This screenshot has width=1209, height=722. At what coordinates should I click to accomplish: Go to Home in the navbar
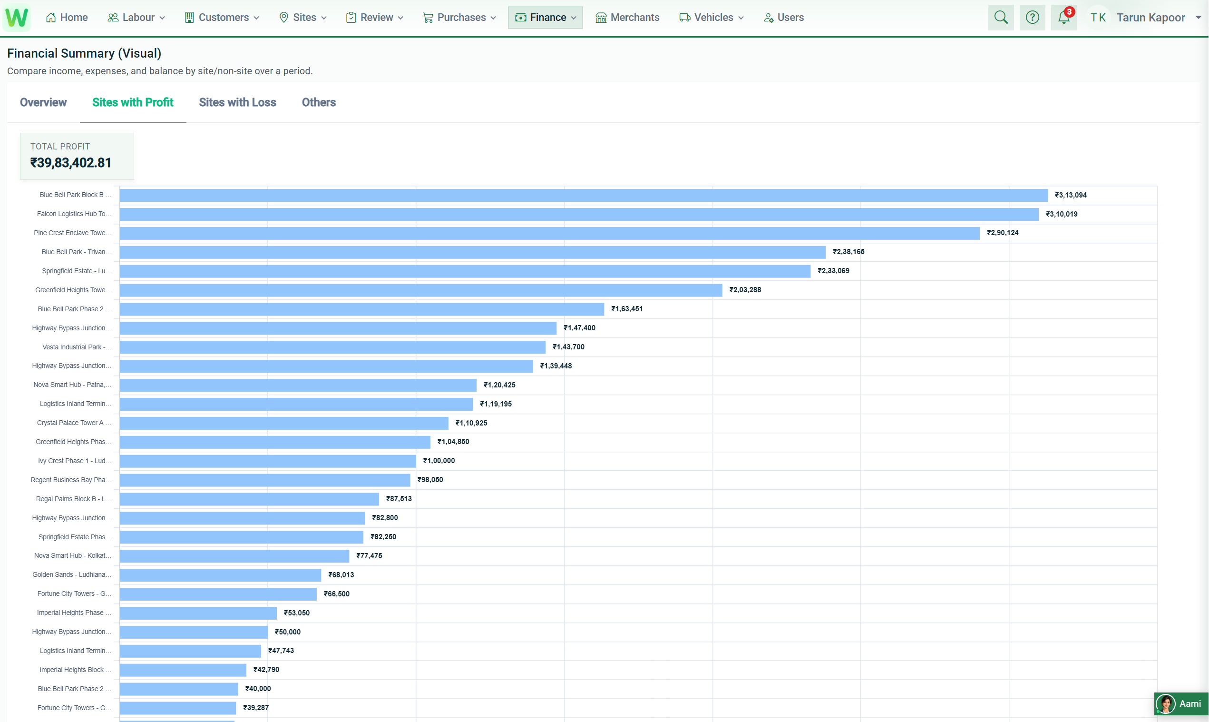click(67, 18)
